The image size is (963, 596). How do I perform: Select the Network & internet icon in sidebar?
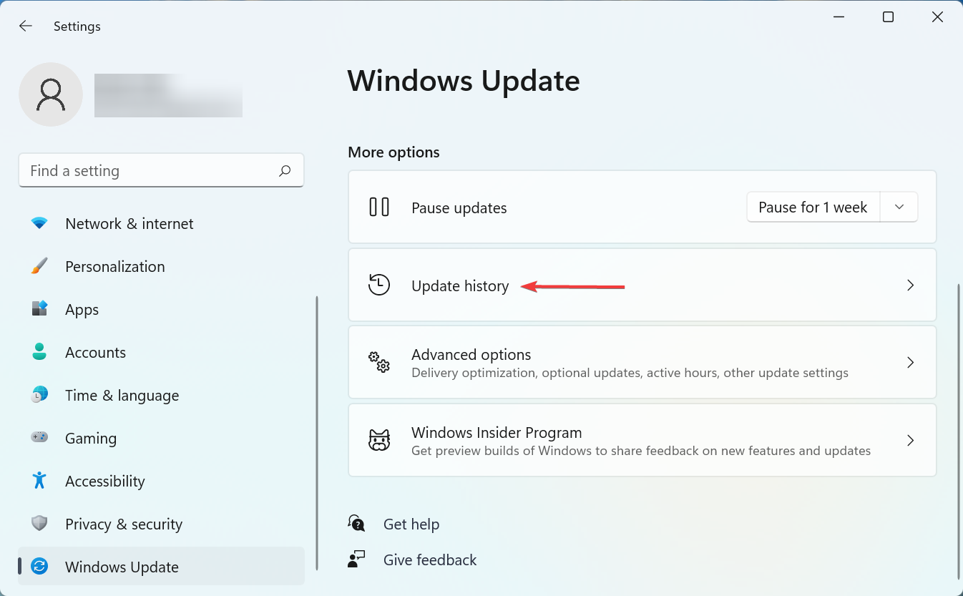point(41,223)
